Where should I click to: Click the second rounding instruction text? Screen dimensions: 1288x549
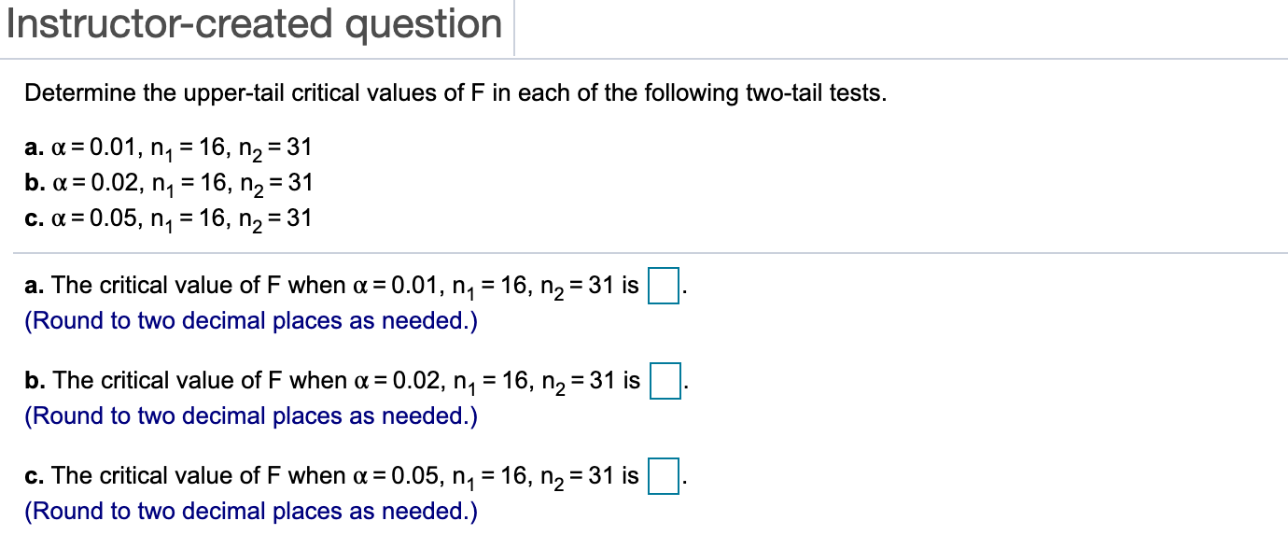pyautogui.click(x=249, y=415)
